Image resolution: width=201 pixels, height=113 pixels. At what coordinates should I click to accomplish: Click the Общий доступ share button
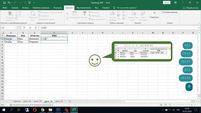[x=191, y=8]
